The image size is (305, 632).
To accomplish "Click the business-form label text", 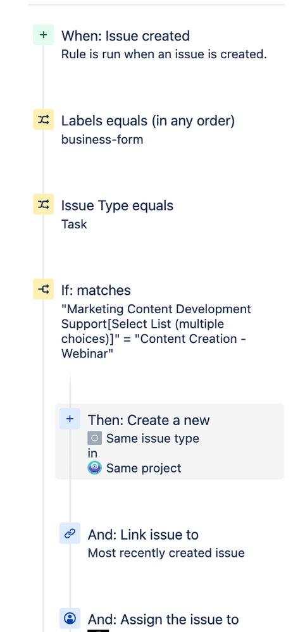I will click(102, 140).
